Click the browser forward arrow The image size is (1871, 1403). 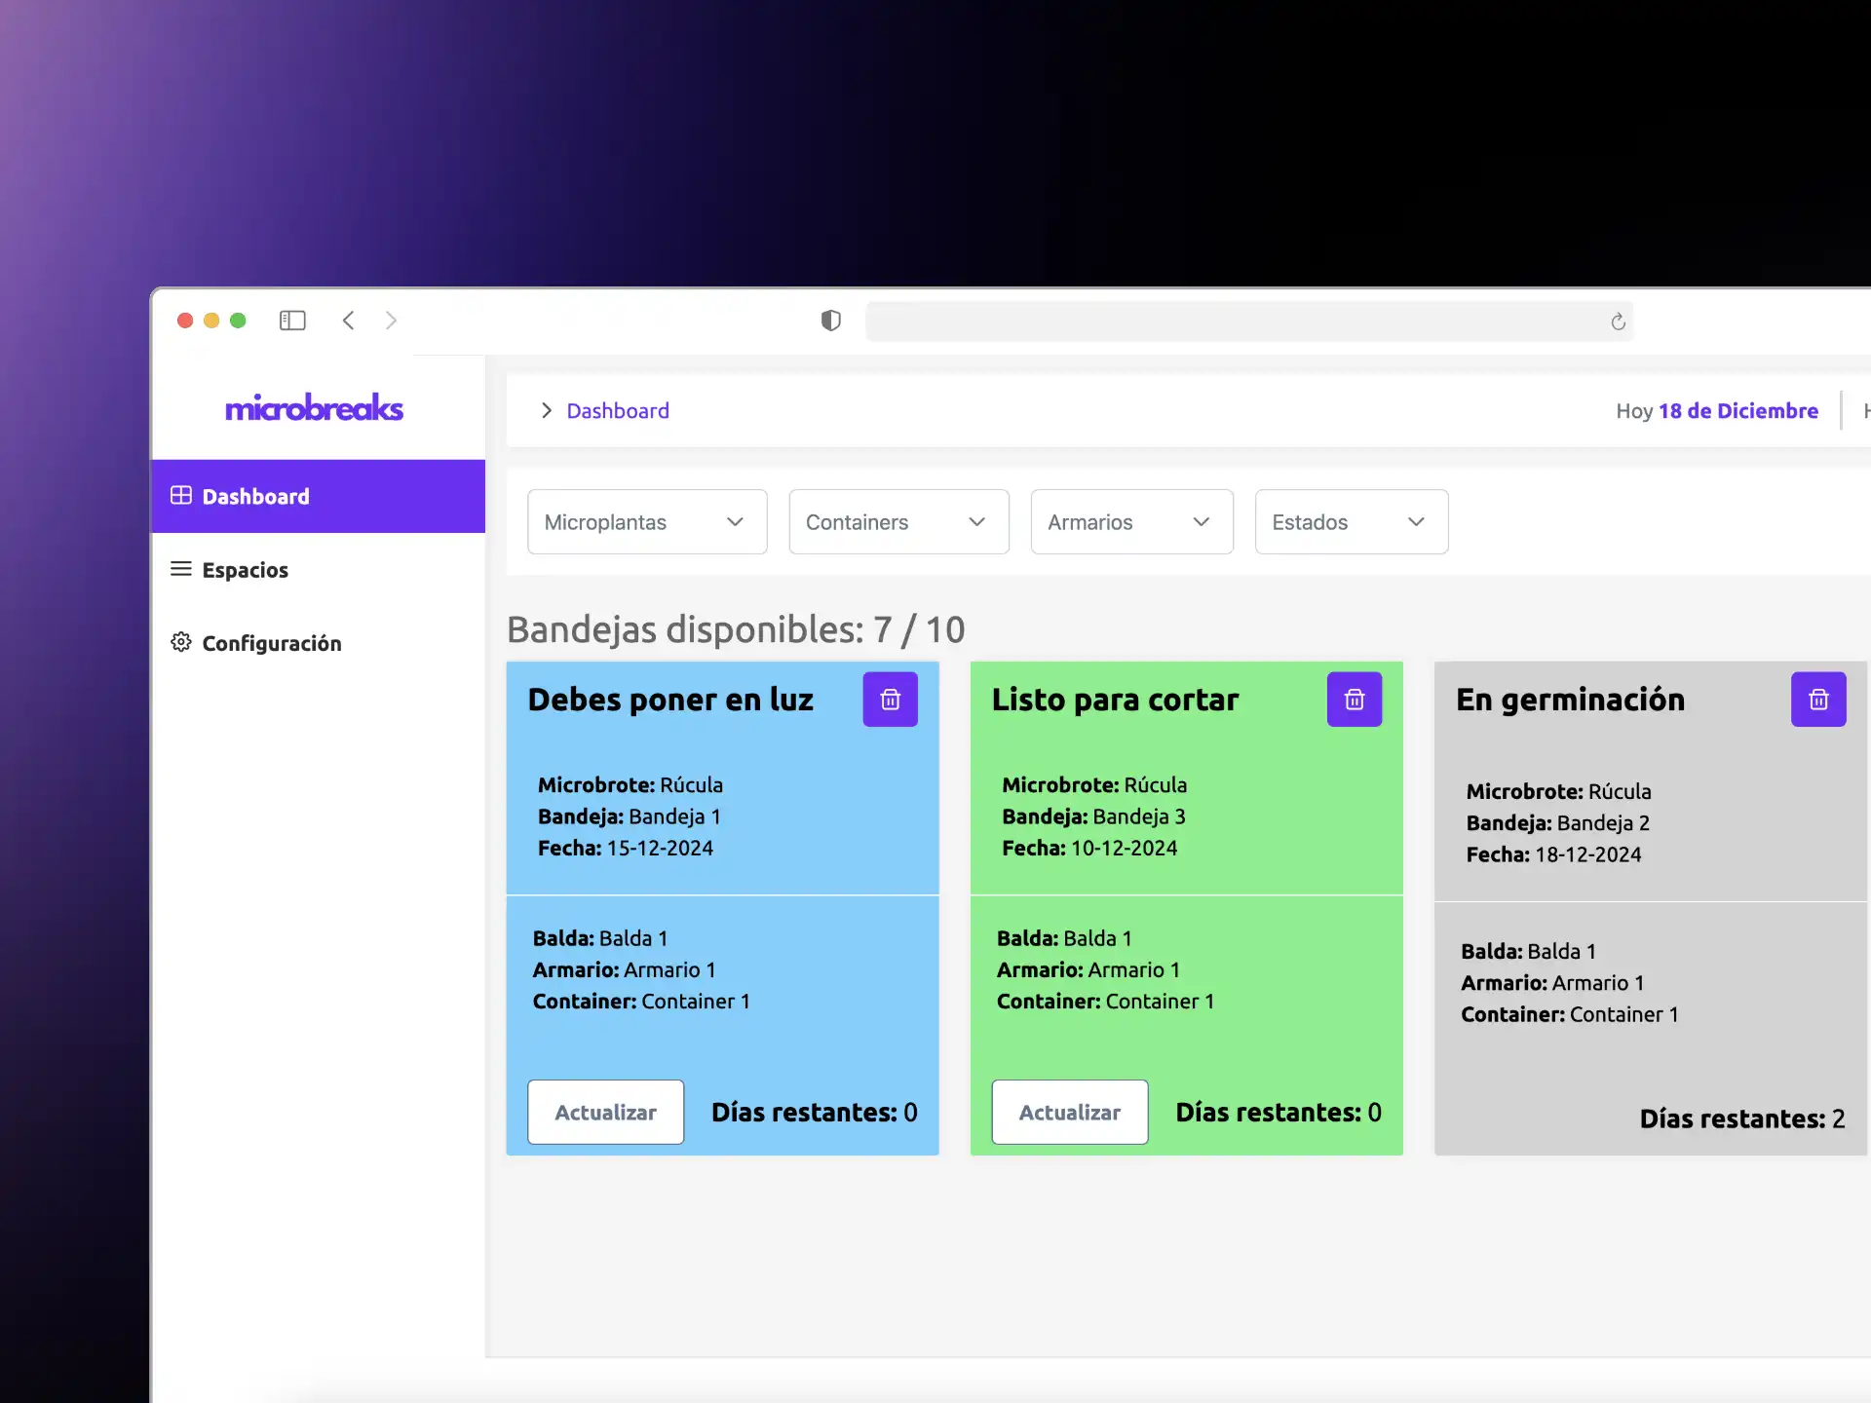pyautogui.click(x=391, y=321)
